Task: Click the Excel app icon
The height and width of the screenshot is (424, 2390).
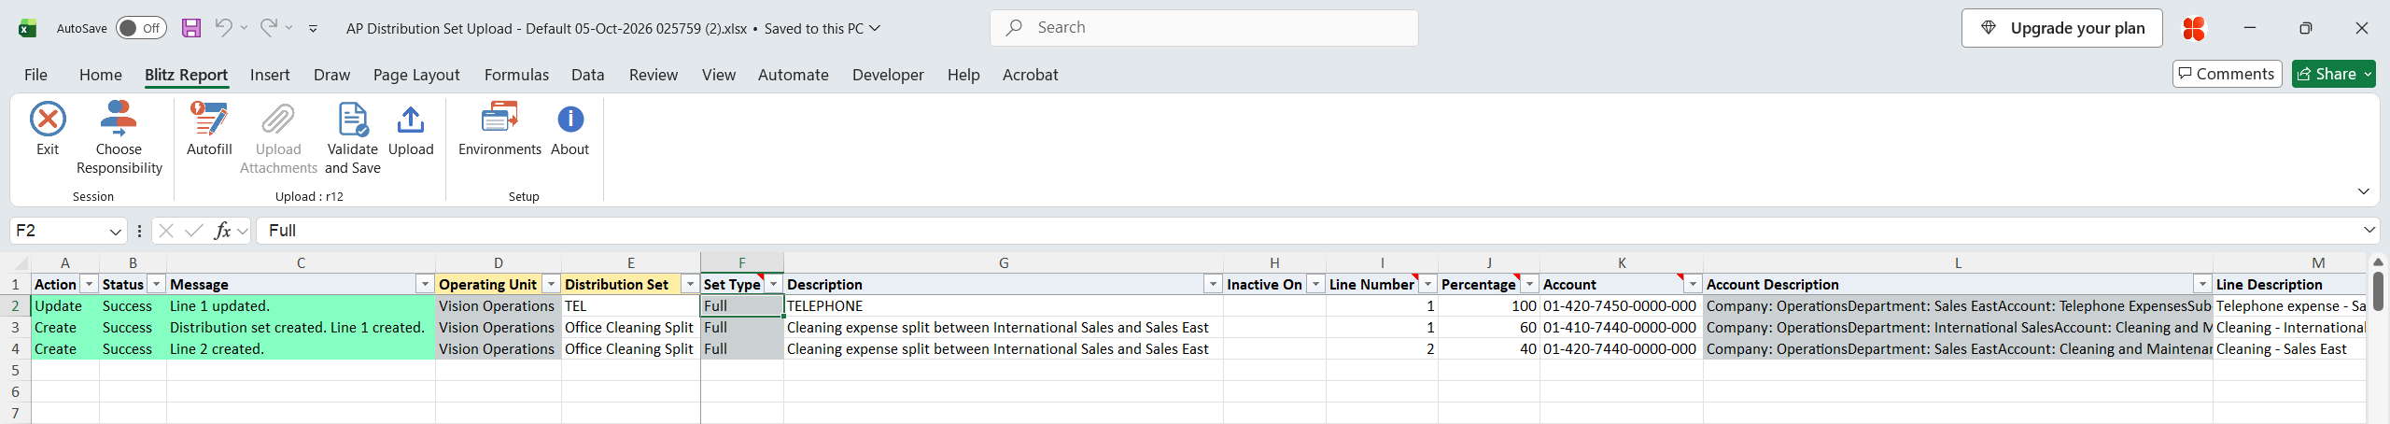Action: pyautogui.click(x=27, y=28)
